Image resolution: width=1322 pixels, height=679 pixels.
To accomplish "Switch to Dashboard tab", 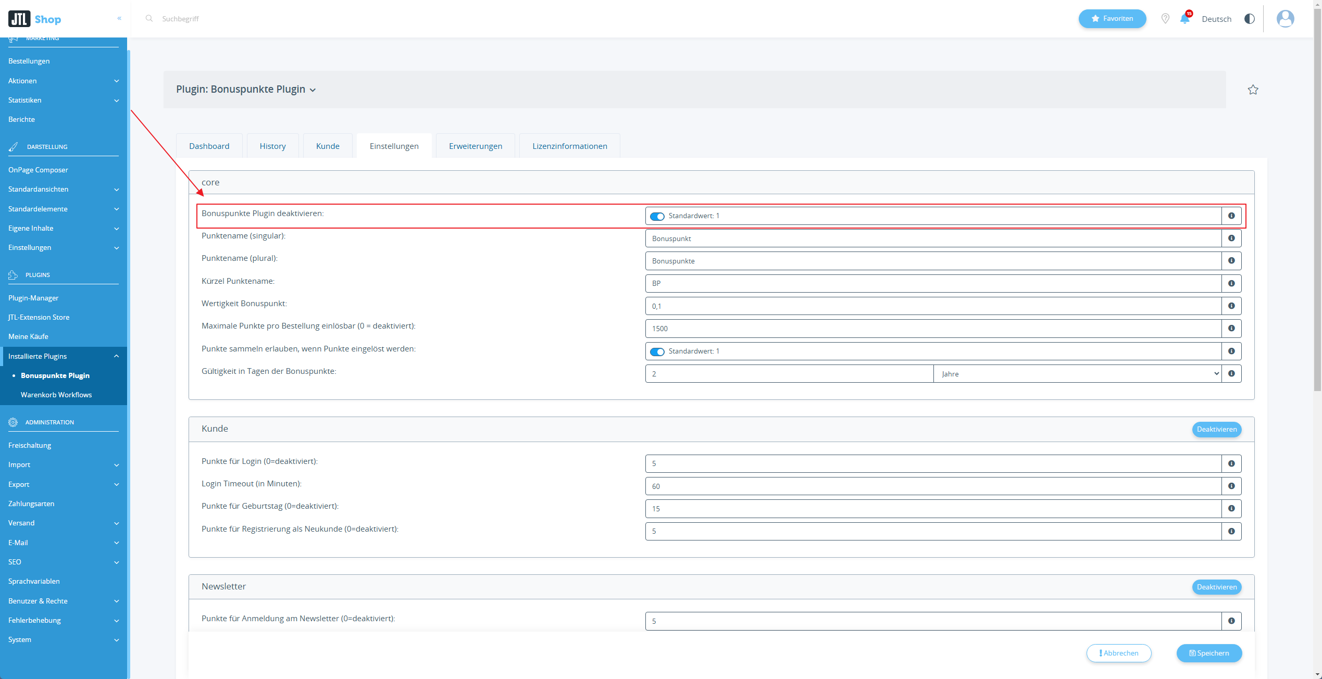I will (209, 146).
